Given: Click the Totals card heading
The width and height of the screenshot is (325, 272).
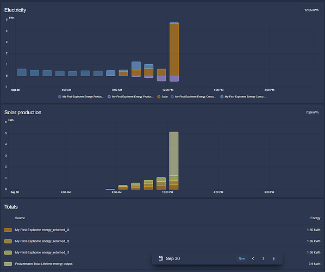Looking at the screenshot, I should point(11,207).
